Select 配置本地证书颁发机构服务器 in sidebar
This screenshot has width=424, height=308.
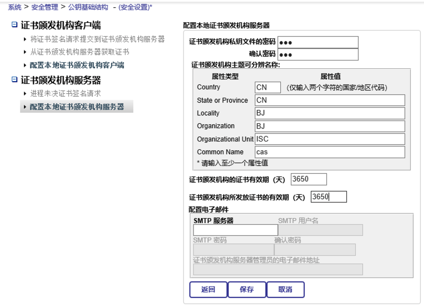tap(77, 107)
